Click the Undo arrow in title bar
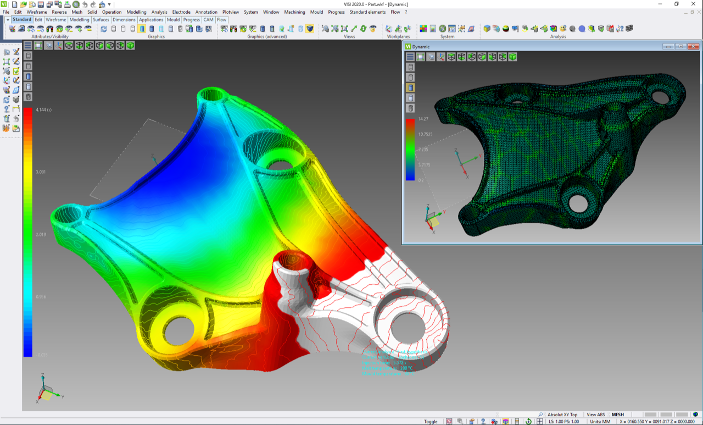 (85, 4)
